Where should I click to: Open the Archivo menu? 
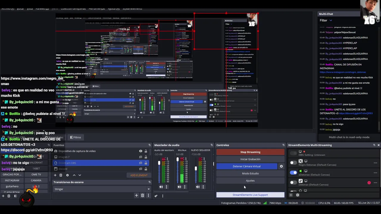pos(8,9)
